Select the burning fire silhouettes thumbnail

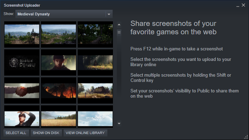(x=59, y=91)
